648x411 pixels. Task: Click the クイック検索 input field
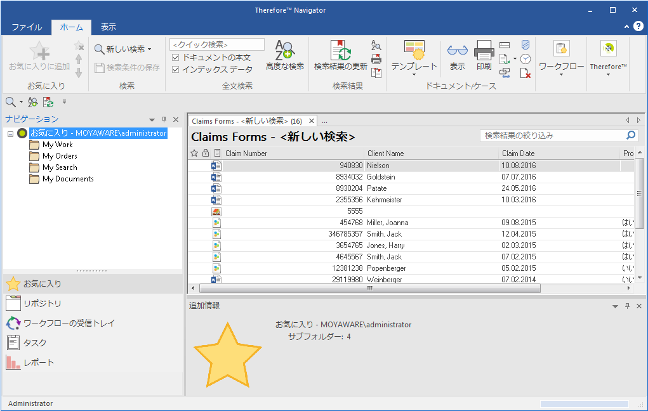pos(217,44)
